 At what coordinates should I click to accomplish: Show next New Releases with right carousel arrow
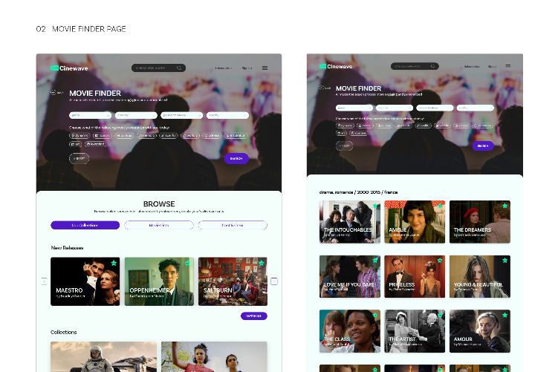tap(274, 281)
